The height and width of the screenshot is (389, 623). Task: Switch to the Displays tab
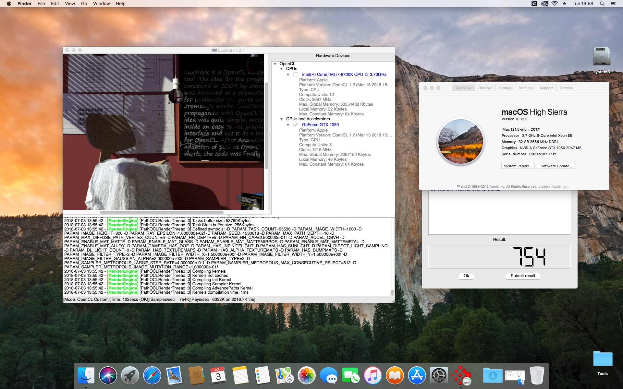coord(485,88)
